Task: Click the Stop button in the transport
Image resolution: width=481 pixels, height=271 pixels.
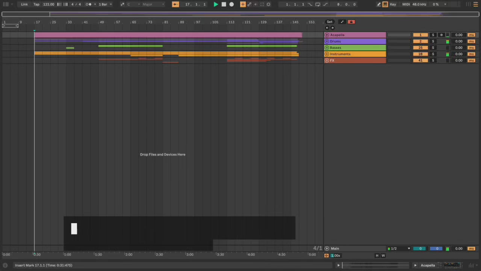Action: (224, 4)
